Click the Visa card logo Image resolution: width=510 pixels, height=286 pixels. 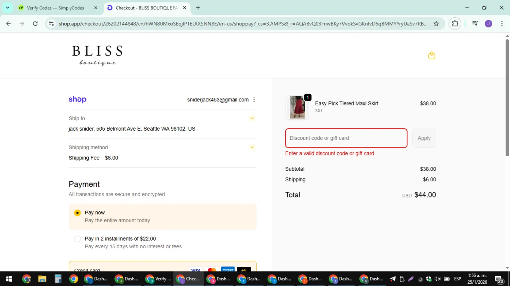(195, 270)
